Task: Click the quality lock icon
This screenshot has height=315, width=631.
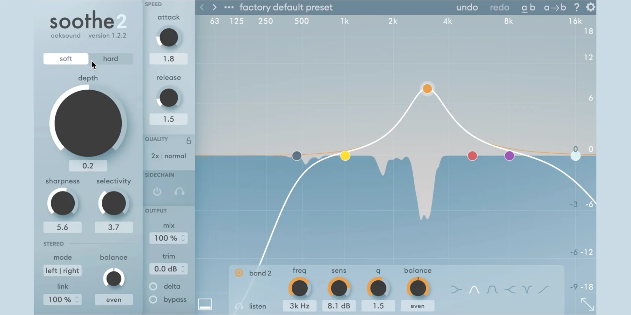Action: [189, 141]
